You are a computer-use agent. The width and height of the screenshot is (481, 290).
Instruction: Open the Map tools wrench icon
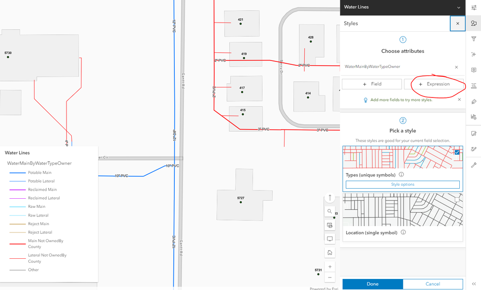pos(474,165)
